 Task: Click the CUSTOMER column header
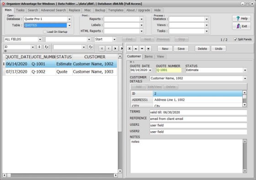[95, 57]
